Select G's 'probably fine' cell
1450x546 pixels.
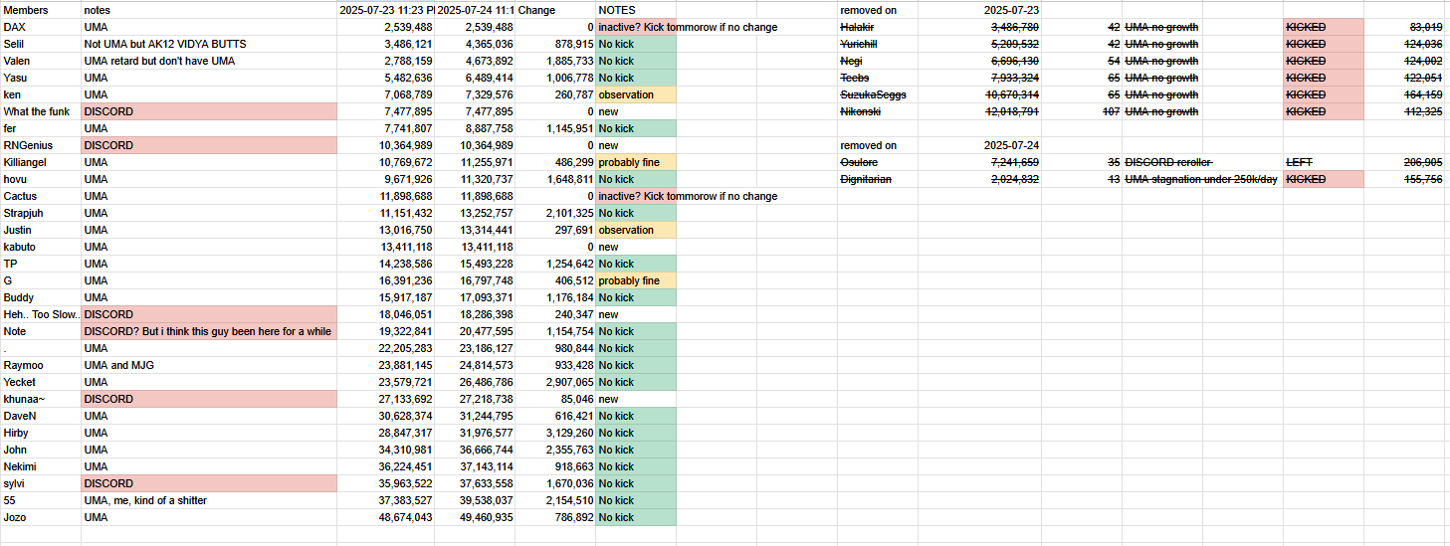(x=636, y=280)
